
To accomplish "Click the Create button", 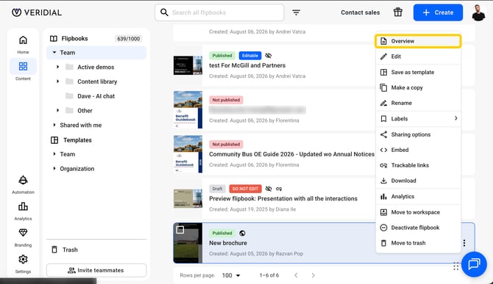I will pyautogui.click(x=438, y=12).
